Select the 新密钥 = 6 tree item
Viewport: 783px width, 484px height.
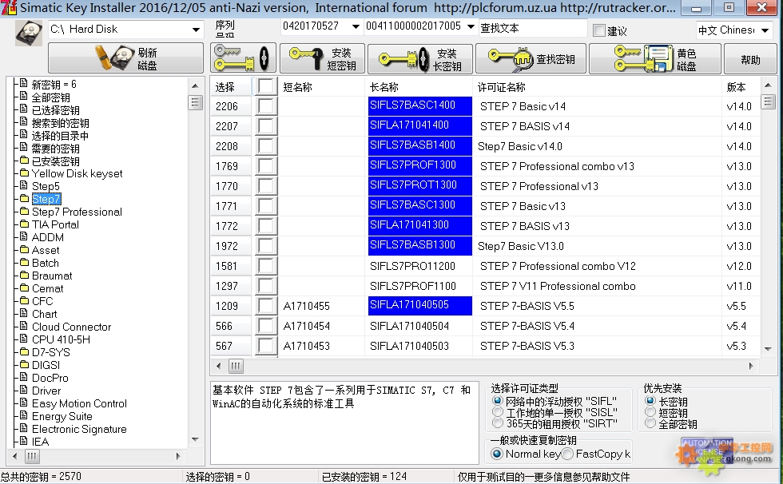click(x=54, y=85)
